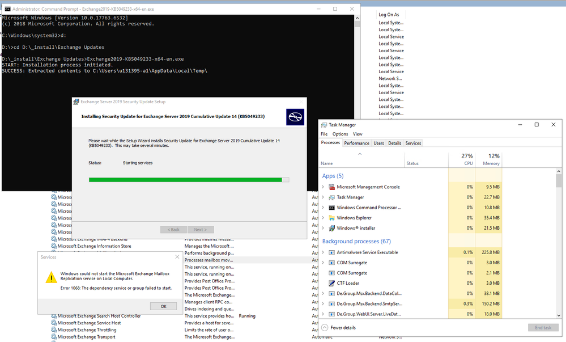Click the De.Group.Msx.Backend.SmtpSer process icon
Screen dimensions: 566x342
point(331,303)
